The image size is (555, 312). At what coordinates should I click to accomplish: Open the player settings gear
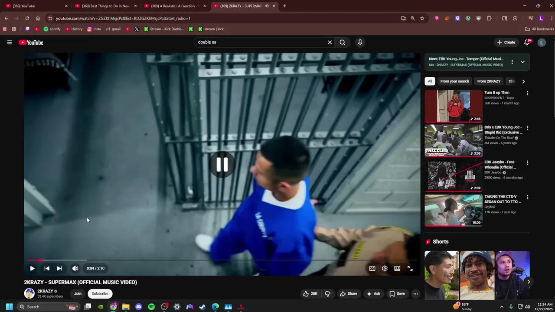pyautogui.click(x=385, y=268)
